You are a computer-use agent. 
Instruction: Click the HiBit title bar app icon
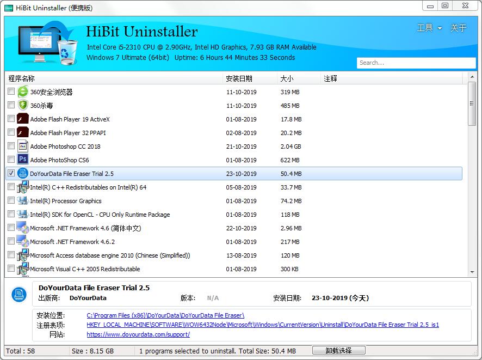pyautogui.click(x=8, y=8)
